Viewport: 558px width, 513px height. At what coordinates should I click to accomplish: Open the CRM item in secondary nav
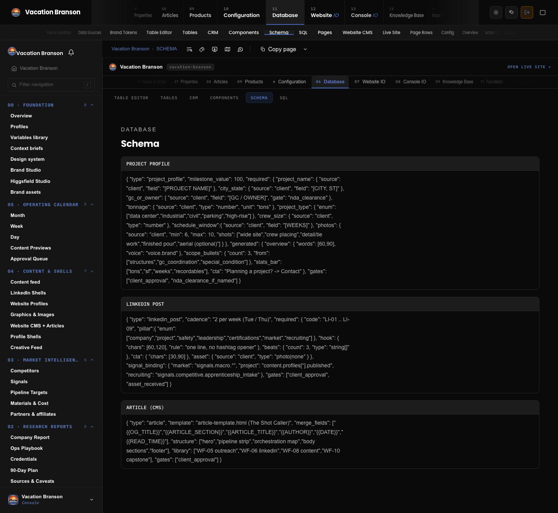coord(213,33)
